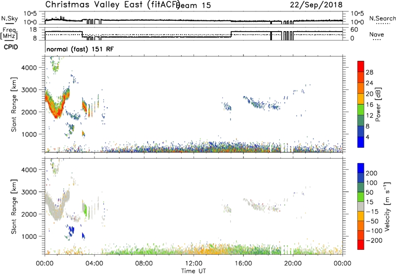The image size is (396, 274).
Task: Select the 'Velocity [m s-1]' colorbar title
Action: coord(387,206)
